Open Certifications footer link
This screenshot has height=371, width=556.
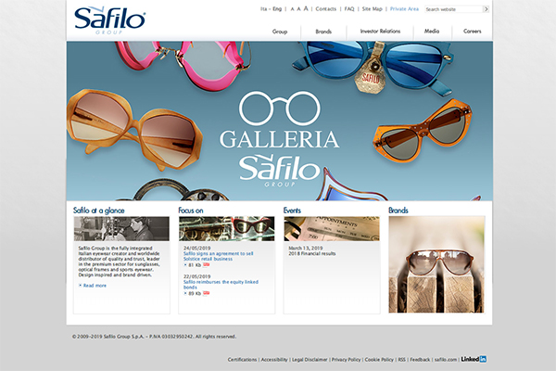(x=242, y=360)
